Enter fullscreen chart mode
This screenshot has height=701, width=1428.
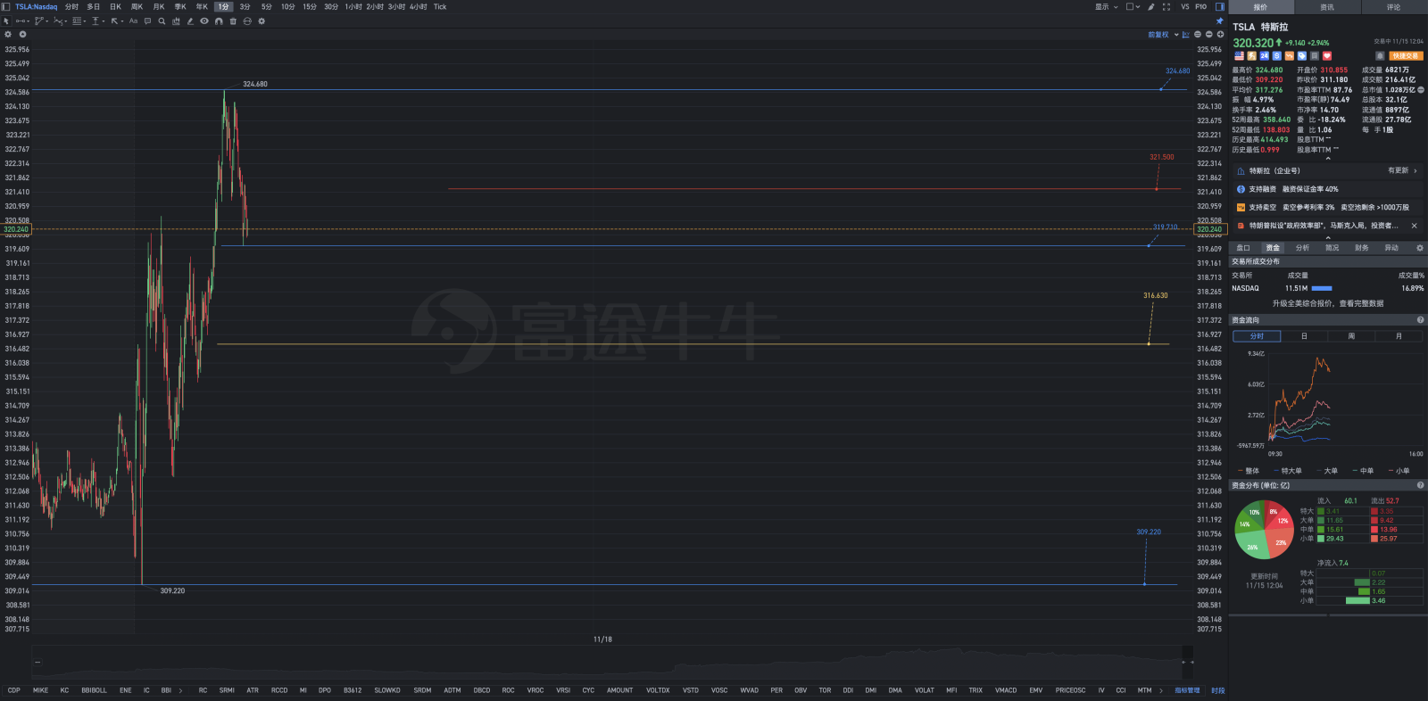tap(1166, 6)
